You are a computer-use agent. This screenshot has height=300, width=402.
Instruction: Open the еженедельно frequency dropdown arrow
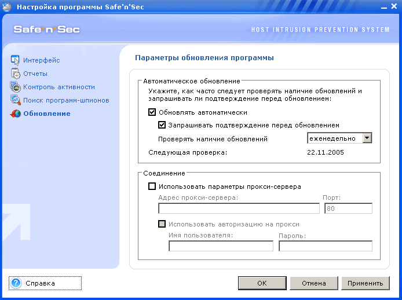367,138
